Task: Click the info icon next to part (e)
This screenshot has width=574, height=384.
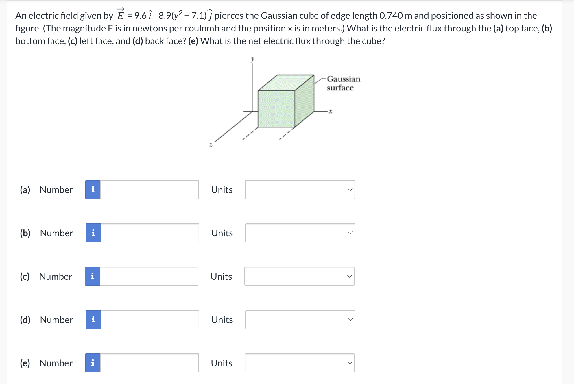Action: [93, 363]
